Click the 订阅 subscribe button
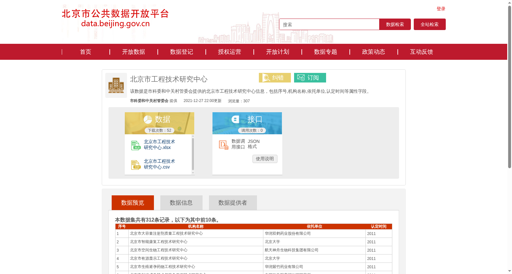512x274 pixels. coord(310,78)
